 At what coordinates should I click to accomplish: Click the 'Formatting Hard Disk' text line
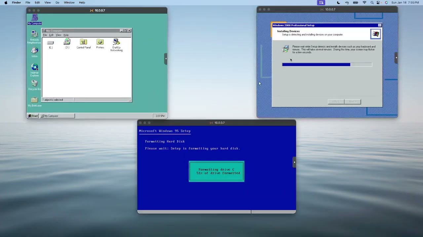click(x=165, y=142)
